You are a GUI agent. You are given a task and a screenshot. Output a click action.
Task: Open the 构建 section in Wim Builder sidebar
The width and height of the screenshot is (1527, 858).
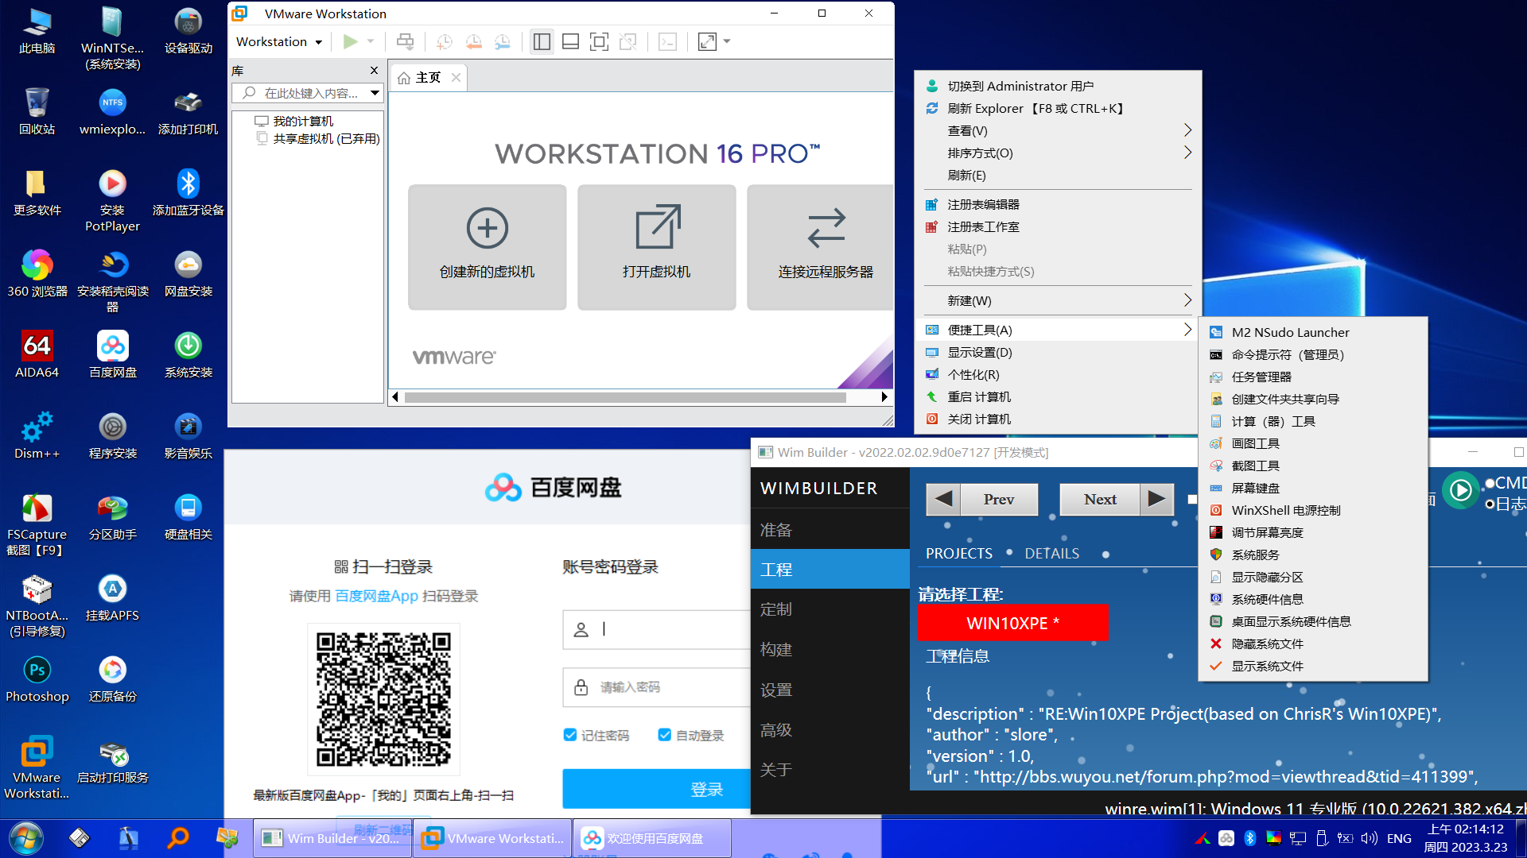830,649
